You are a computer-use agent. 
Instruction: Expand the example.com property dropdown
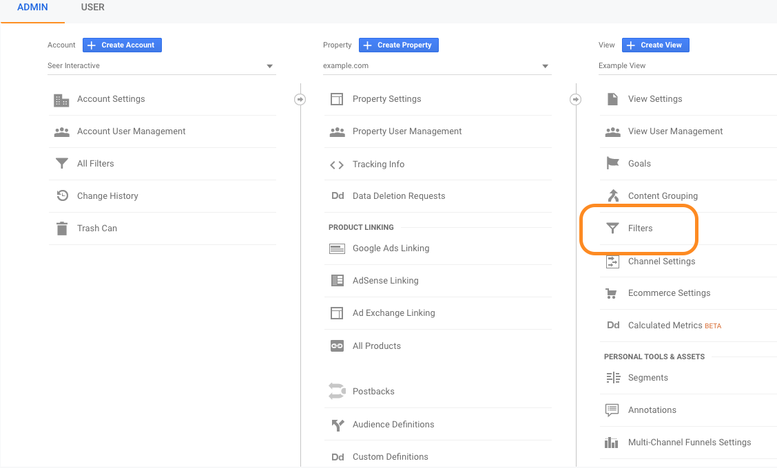pyautogui.click(x=545, y=67)
